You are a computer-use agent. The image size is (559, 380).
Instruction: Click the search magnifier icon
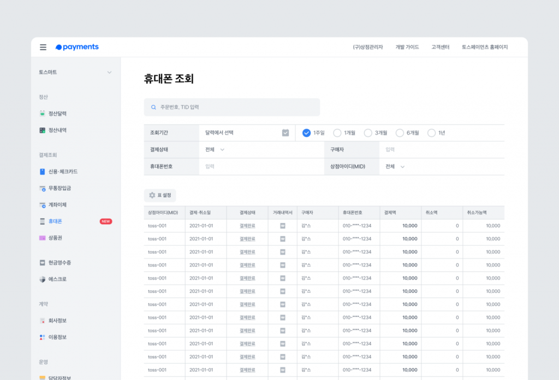tap(153, 107)
